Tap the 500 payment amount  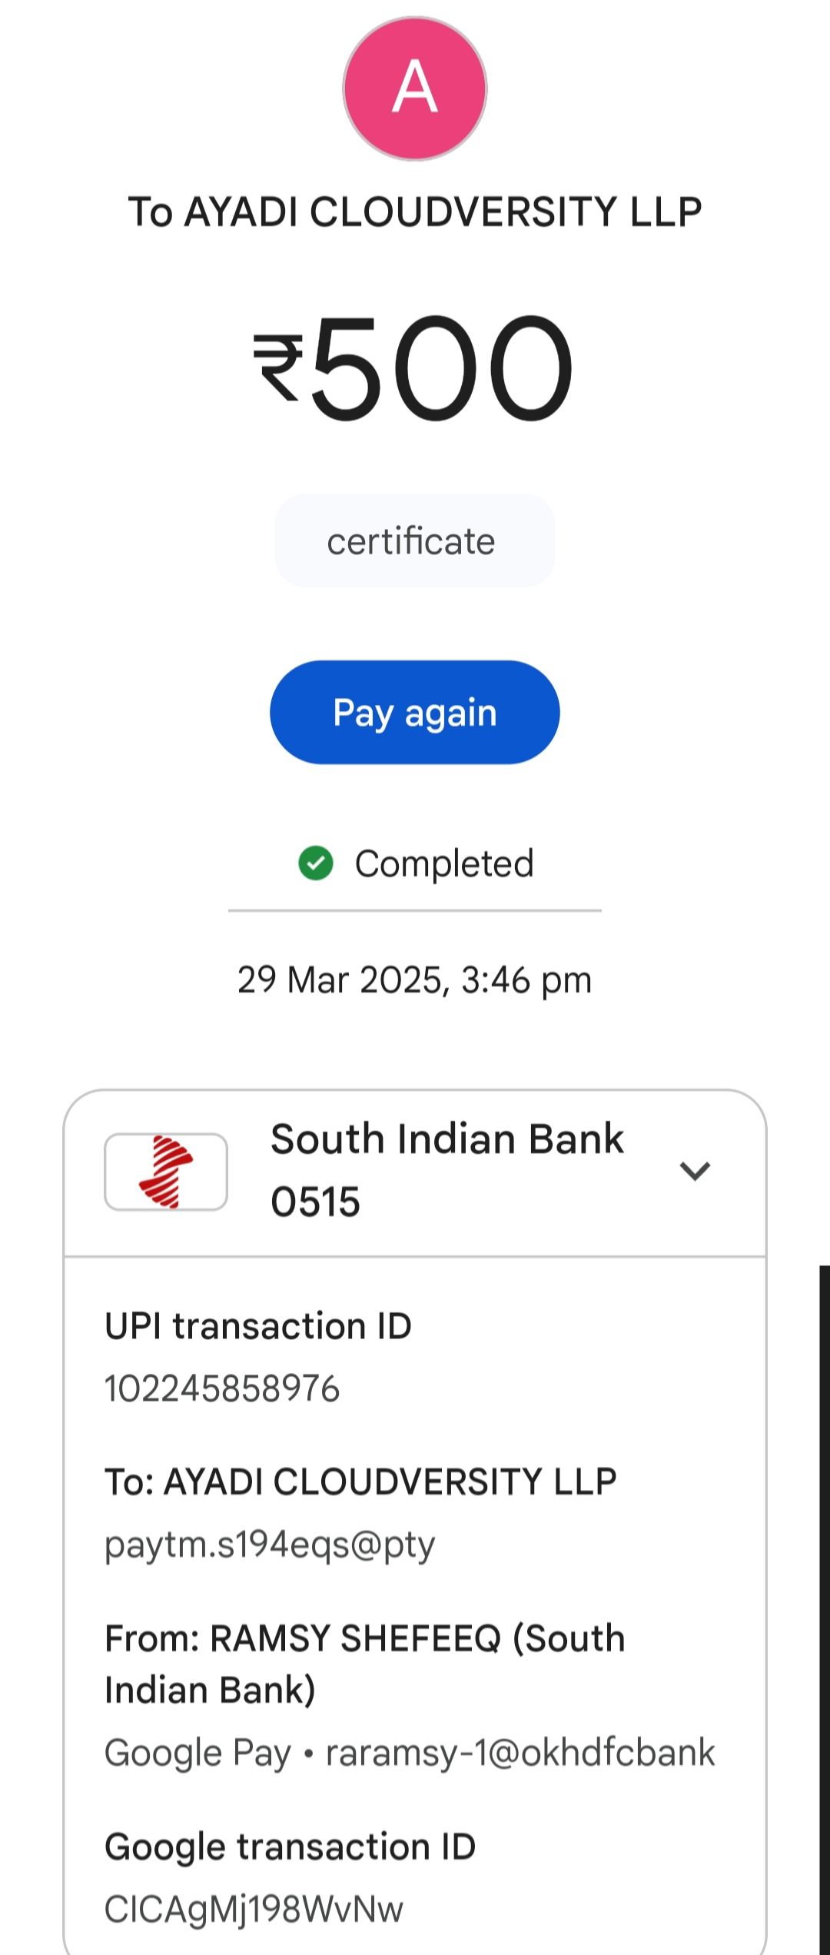[441, 367]
